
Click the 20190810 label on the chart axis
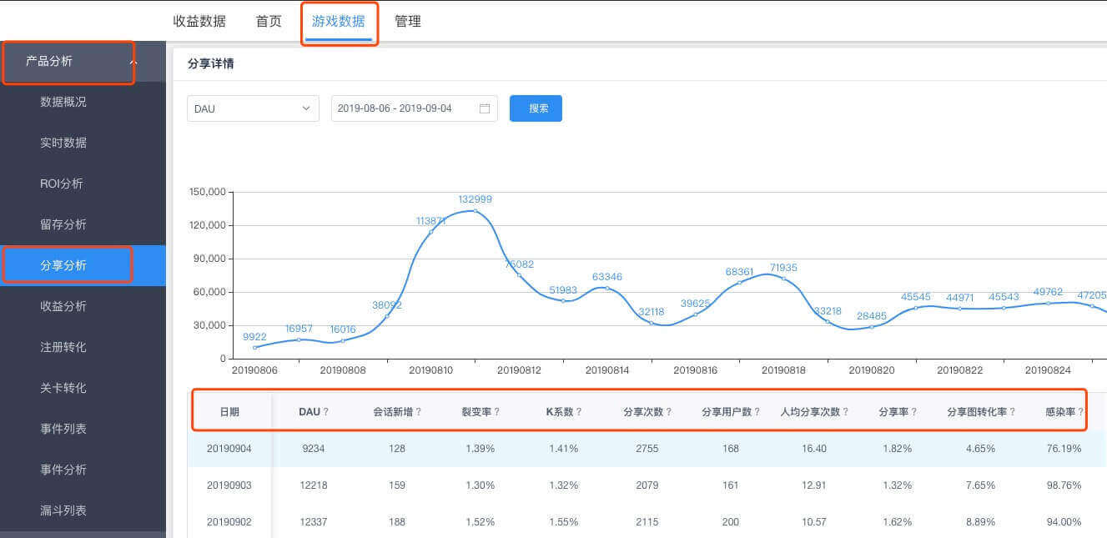(x=431, y=370)
